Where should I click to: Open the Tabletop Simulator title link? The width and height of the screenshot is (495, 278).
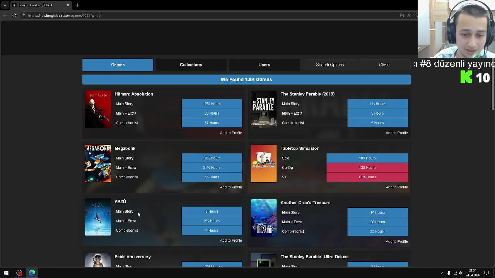click(x=300, y=148)
